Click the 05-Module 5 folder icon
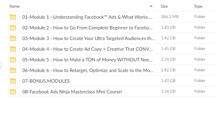This screenshot has width=216, height=126. pos(13,60)
